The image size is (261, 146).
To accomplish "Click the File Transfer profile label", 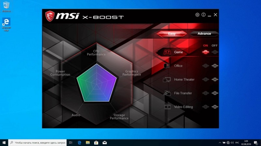I will [x=183, y=93].
